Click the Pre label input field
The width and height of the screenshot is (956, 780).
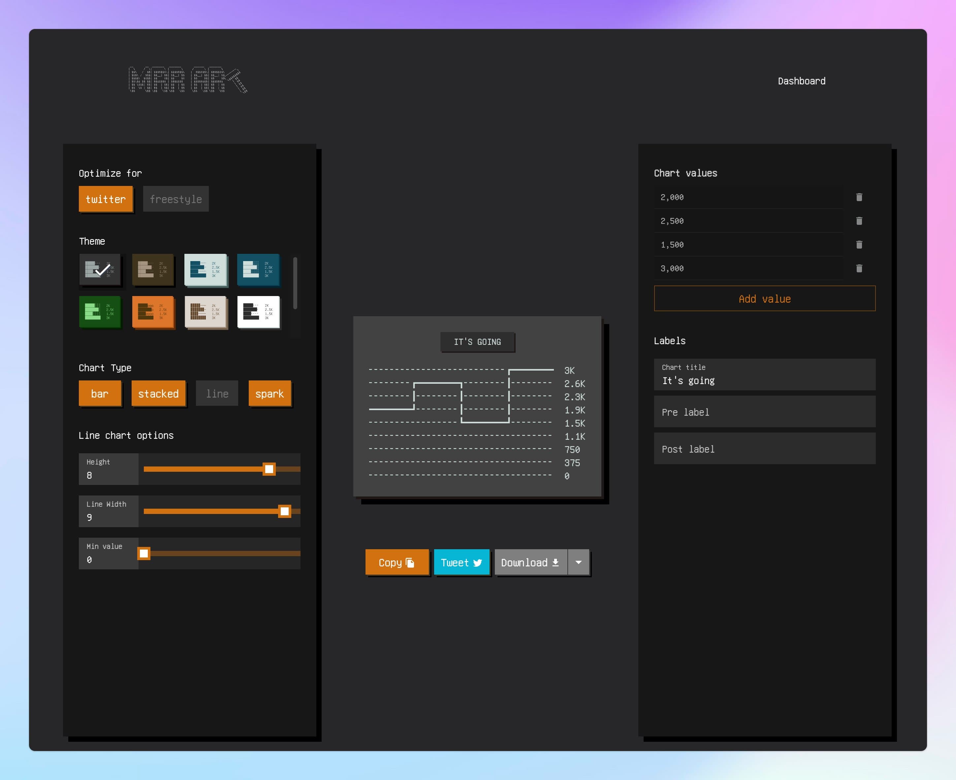(x=764, y=412)
